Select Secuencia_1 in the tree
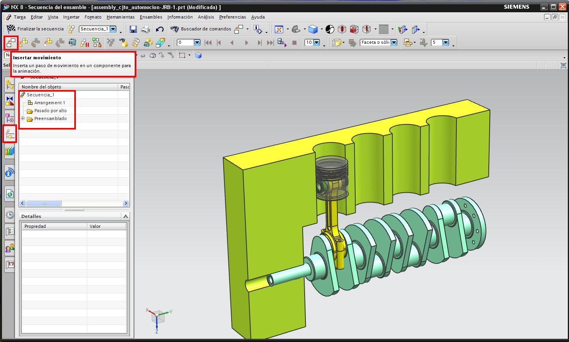569x342 pixels. [x=40, y=95]
